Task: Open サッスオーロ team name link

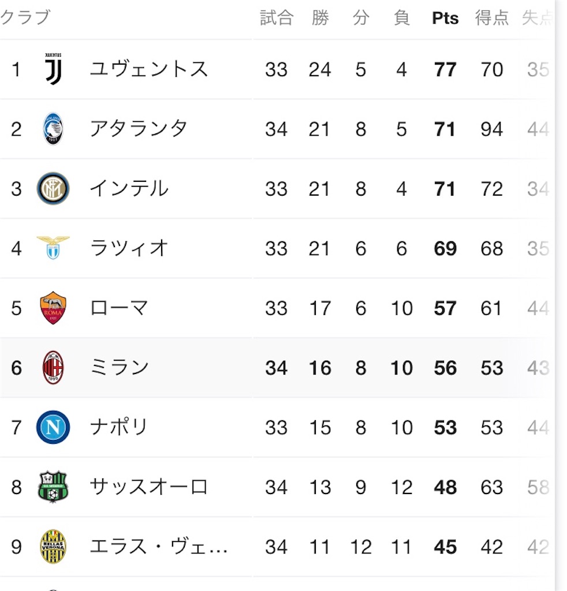Action: [148, 487]
